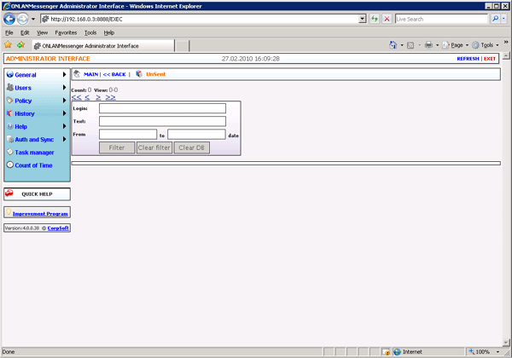The width and height of the screenshot is (512, 358).
Task: Expand the Help submenu arrow
Action: [64, 126]
